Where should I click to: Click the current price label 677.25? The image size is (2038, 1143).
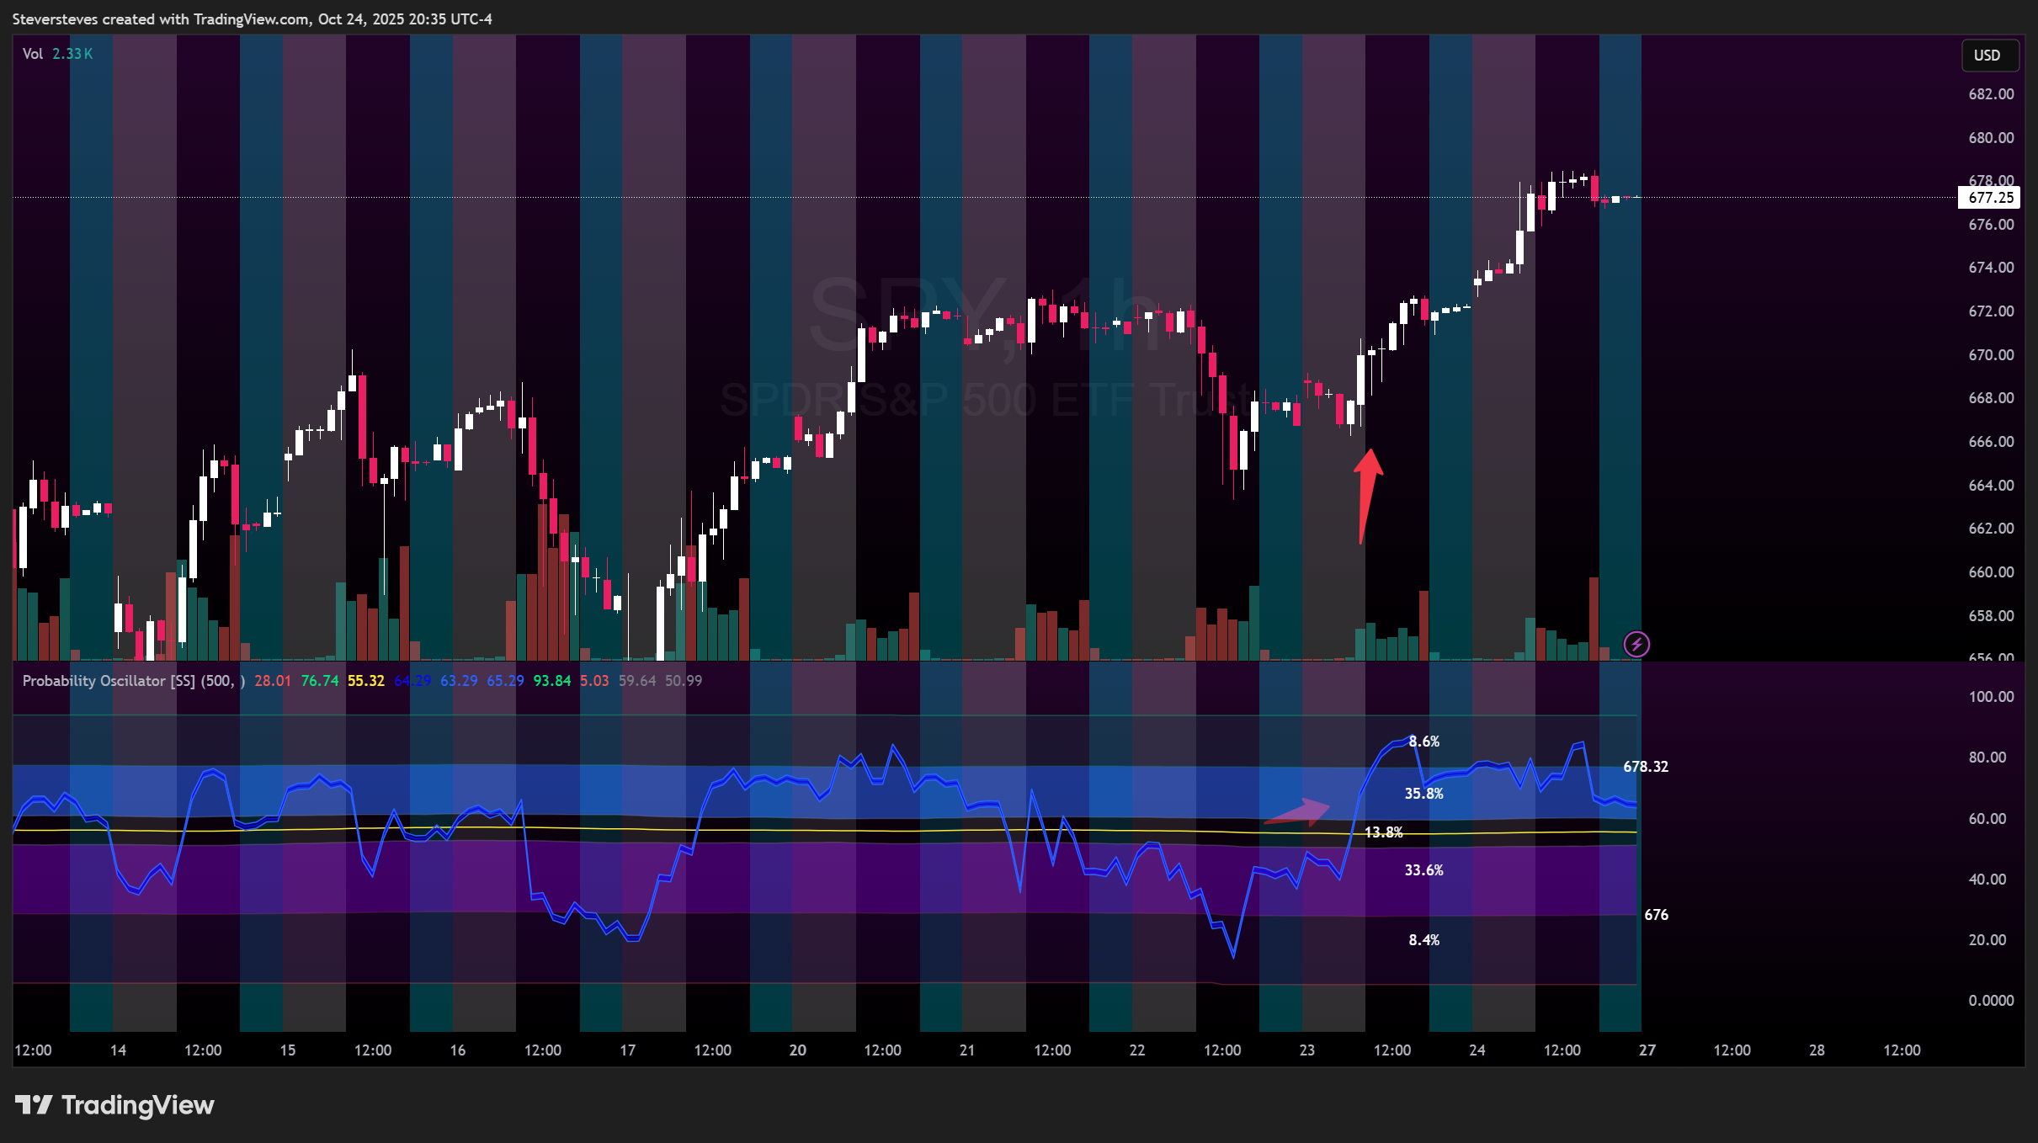(x=1990, y=198)
